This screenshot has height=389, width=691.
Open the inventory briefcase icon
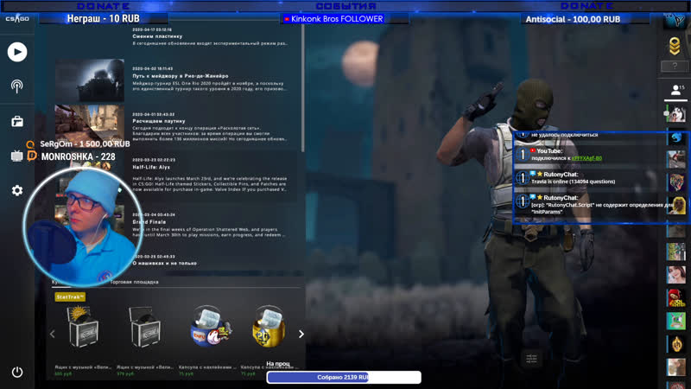pos(17,122)
